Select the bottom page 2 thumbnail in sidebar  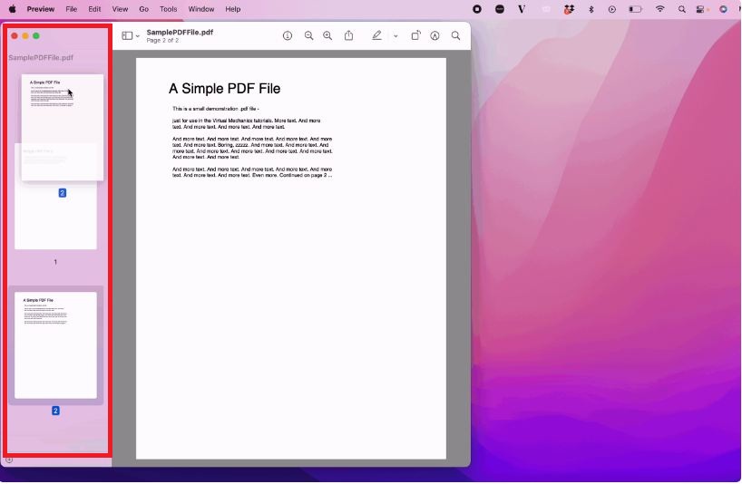tap(56, 345)
